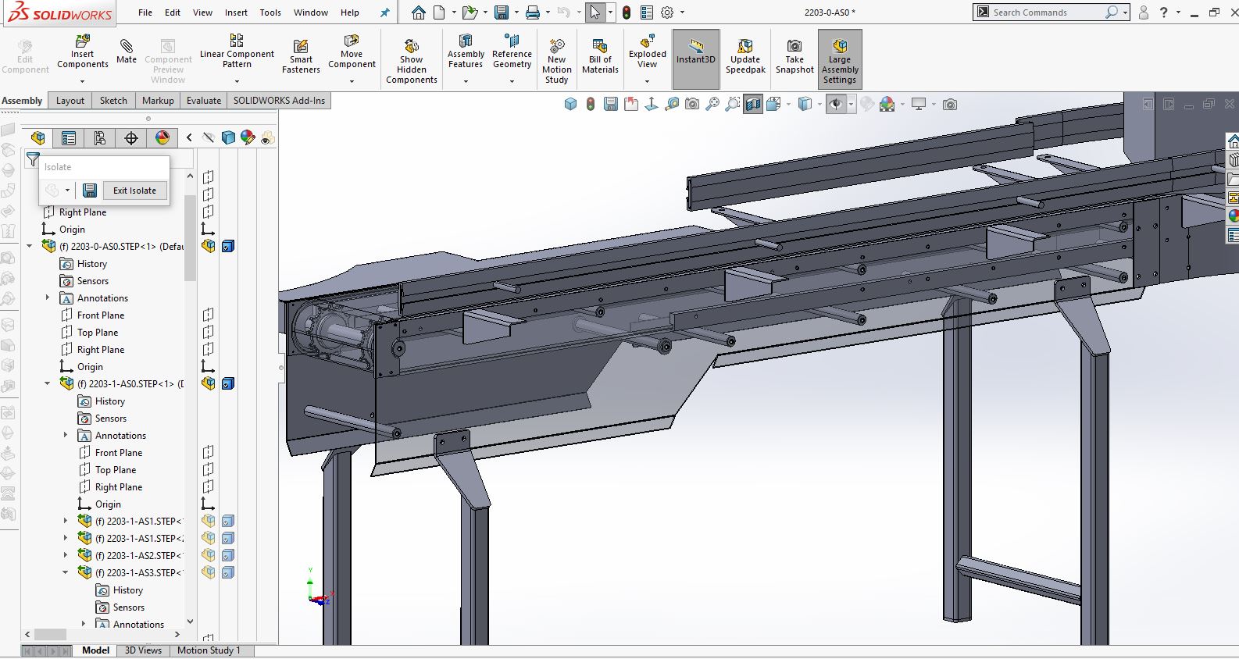Viewport: 1239px width, 659px height.
Task: Toggle visibility icon for 2203-1-AS0.STEP
Action: 208,383
